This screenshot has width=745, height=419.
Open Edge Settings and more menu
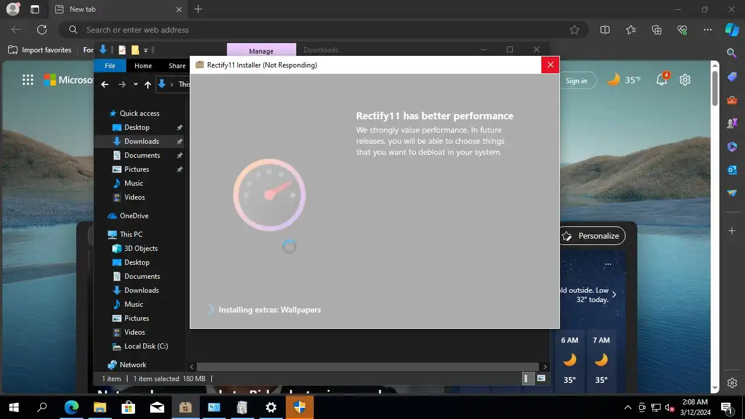click(x=708, y=30)
